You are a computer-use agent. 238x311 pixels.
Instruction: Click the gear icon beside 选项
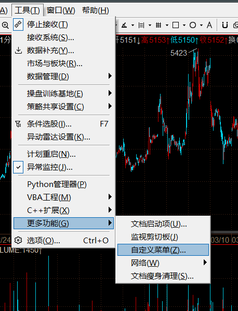[x=18, y=240]
